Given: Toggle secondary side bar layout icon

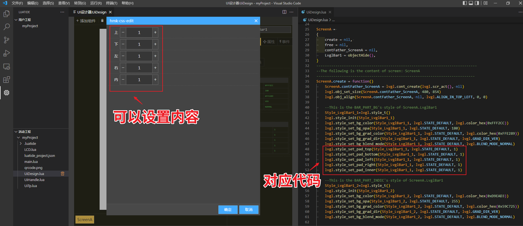Looking at the screenshot, I should (477, 3).
